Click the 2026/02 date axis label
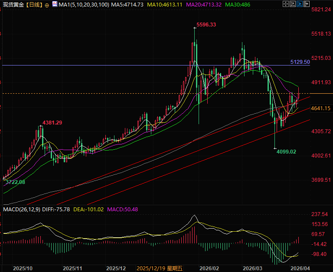This screenshot has width=333, height=272. [209, 269]
